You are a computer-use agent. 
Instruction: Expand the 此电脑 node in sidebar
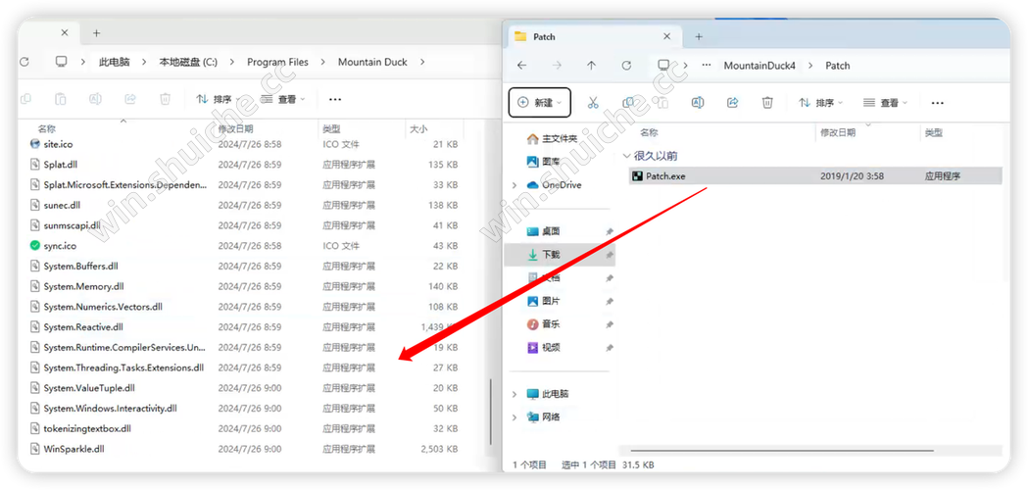coord(515,394)
